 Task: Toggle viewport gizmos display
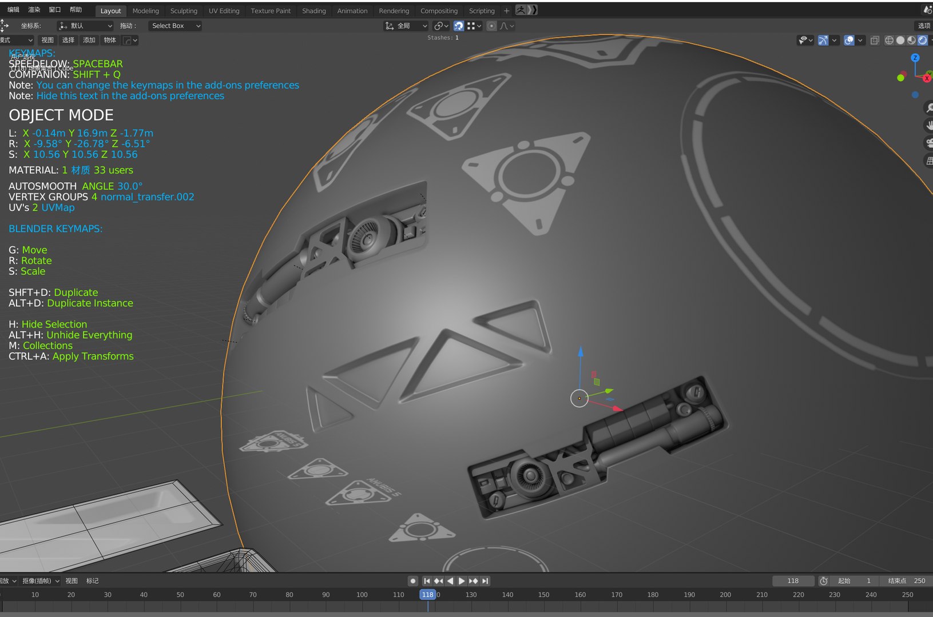pyautogui.click(x=823, y=40)
